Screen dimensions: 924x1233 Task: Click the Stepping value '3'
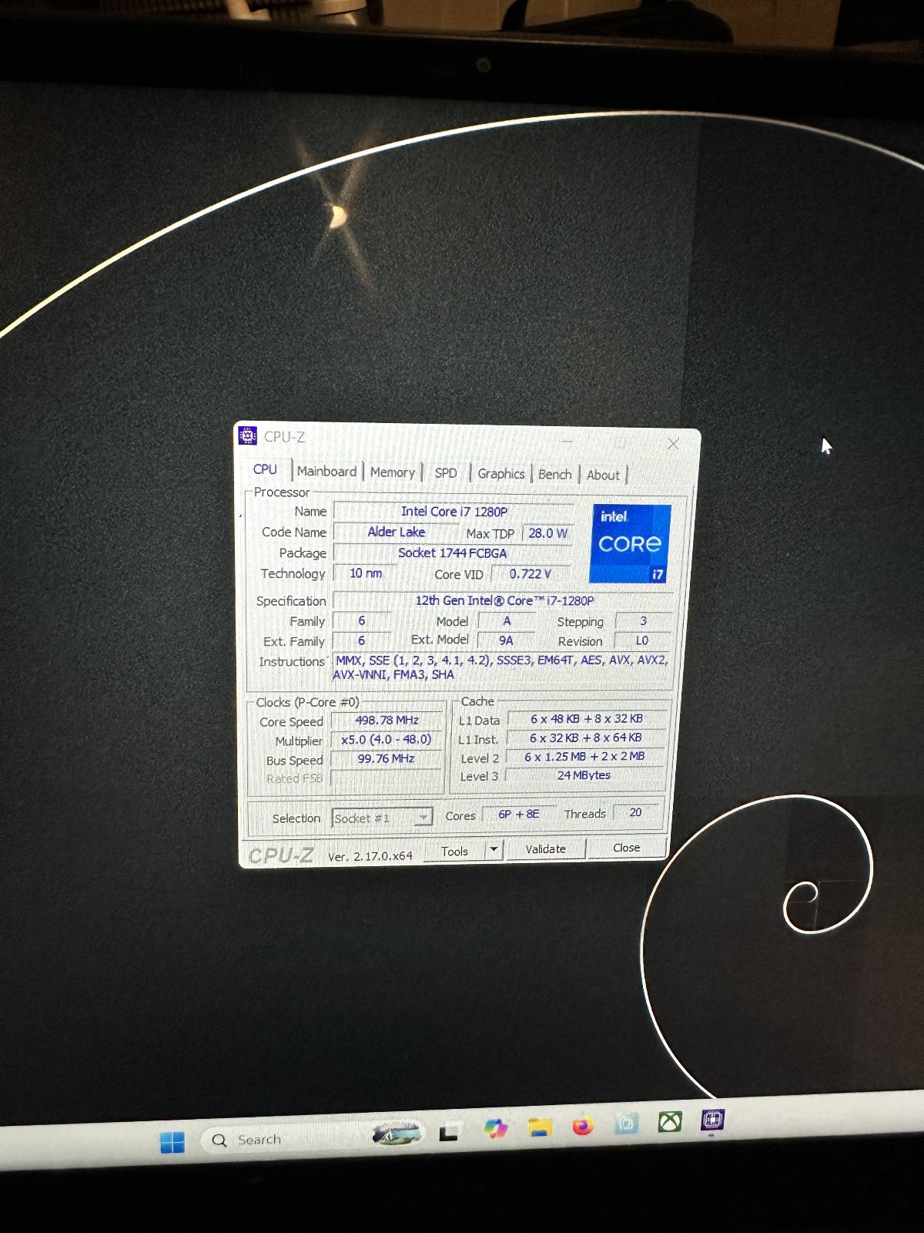click(x=643, y=620)
